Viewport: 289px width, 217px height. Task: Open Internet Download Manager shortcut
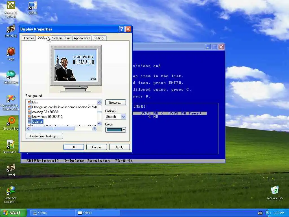point(11,195)
